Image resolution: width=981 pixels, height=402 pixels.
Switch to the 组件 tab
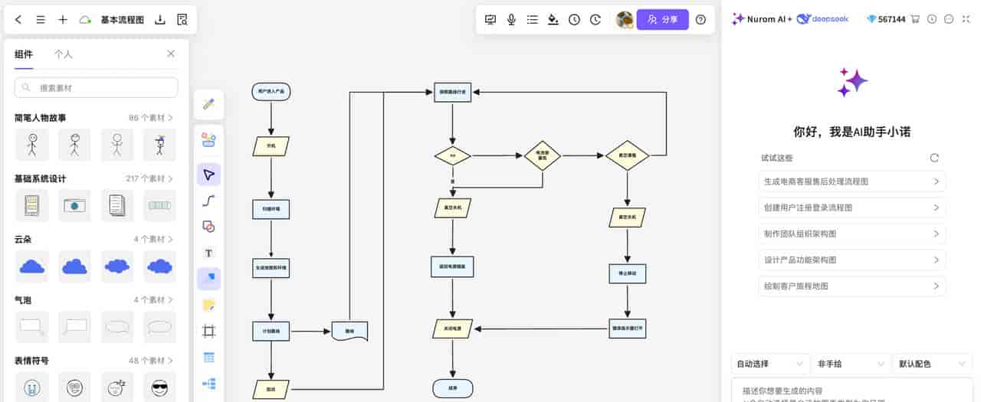pyautogui.click(x=24, y=54)
